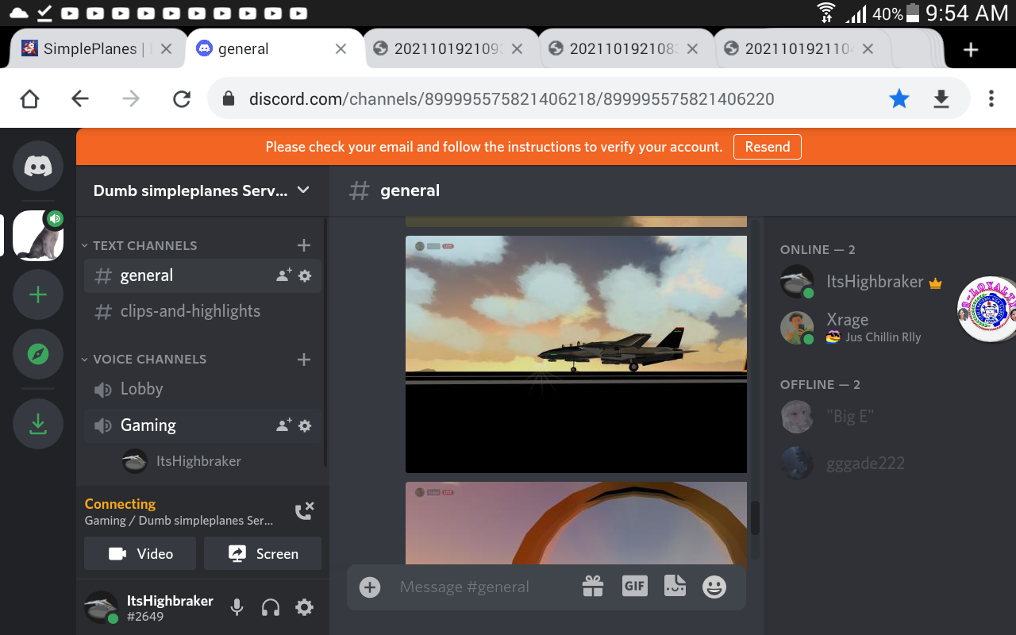1016x635 pixels.
Task: Invite people to Gaming voice channel
Action: click(x=284, y=425)
